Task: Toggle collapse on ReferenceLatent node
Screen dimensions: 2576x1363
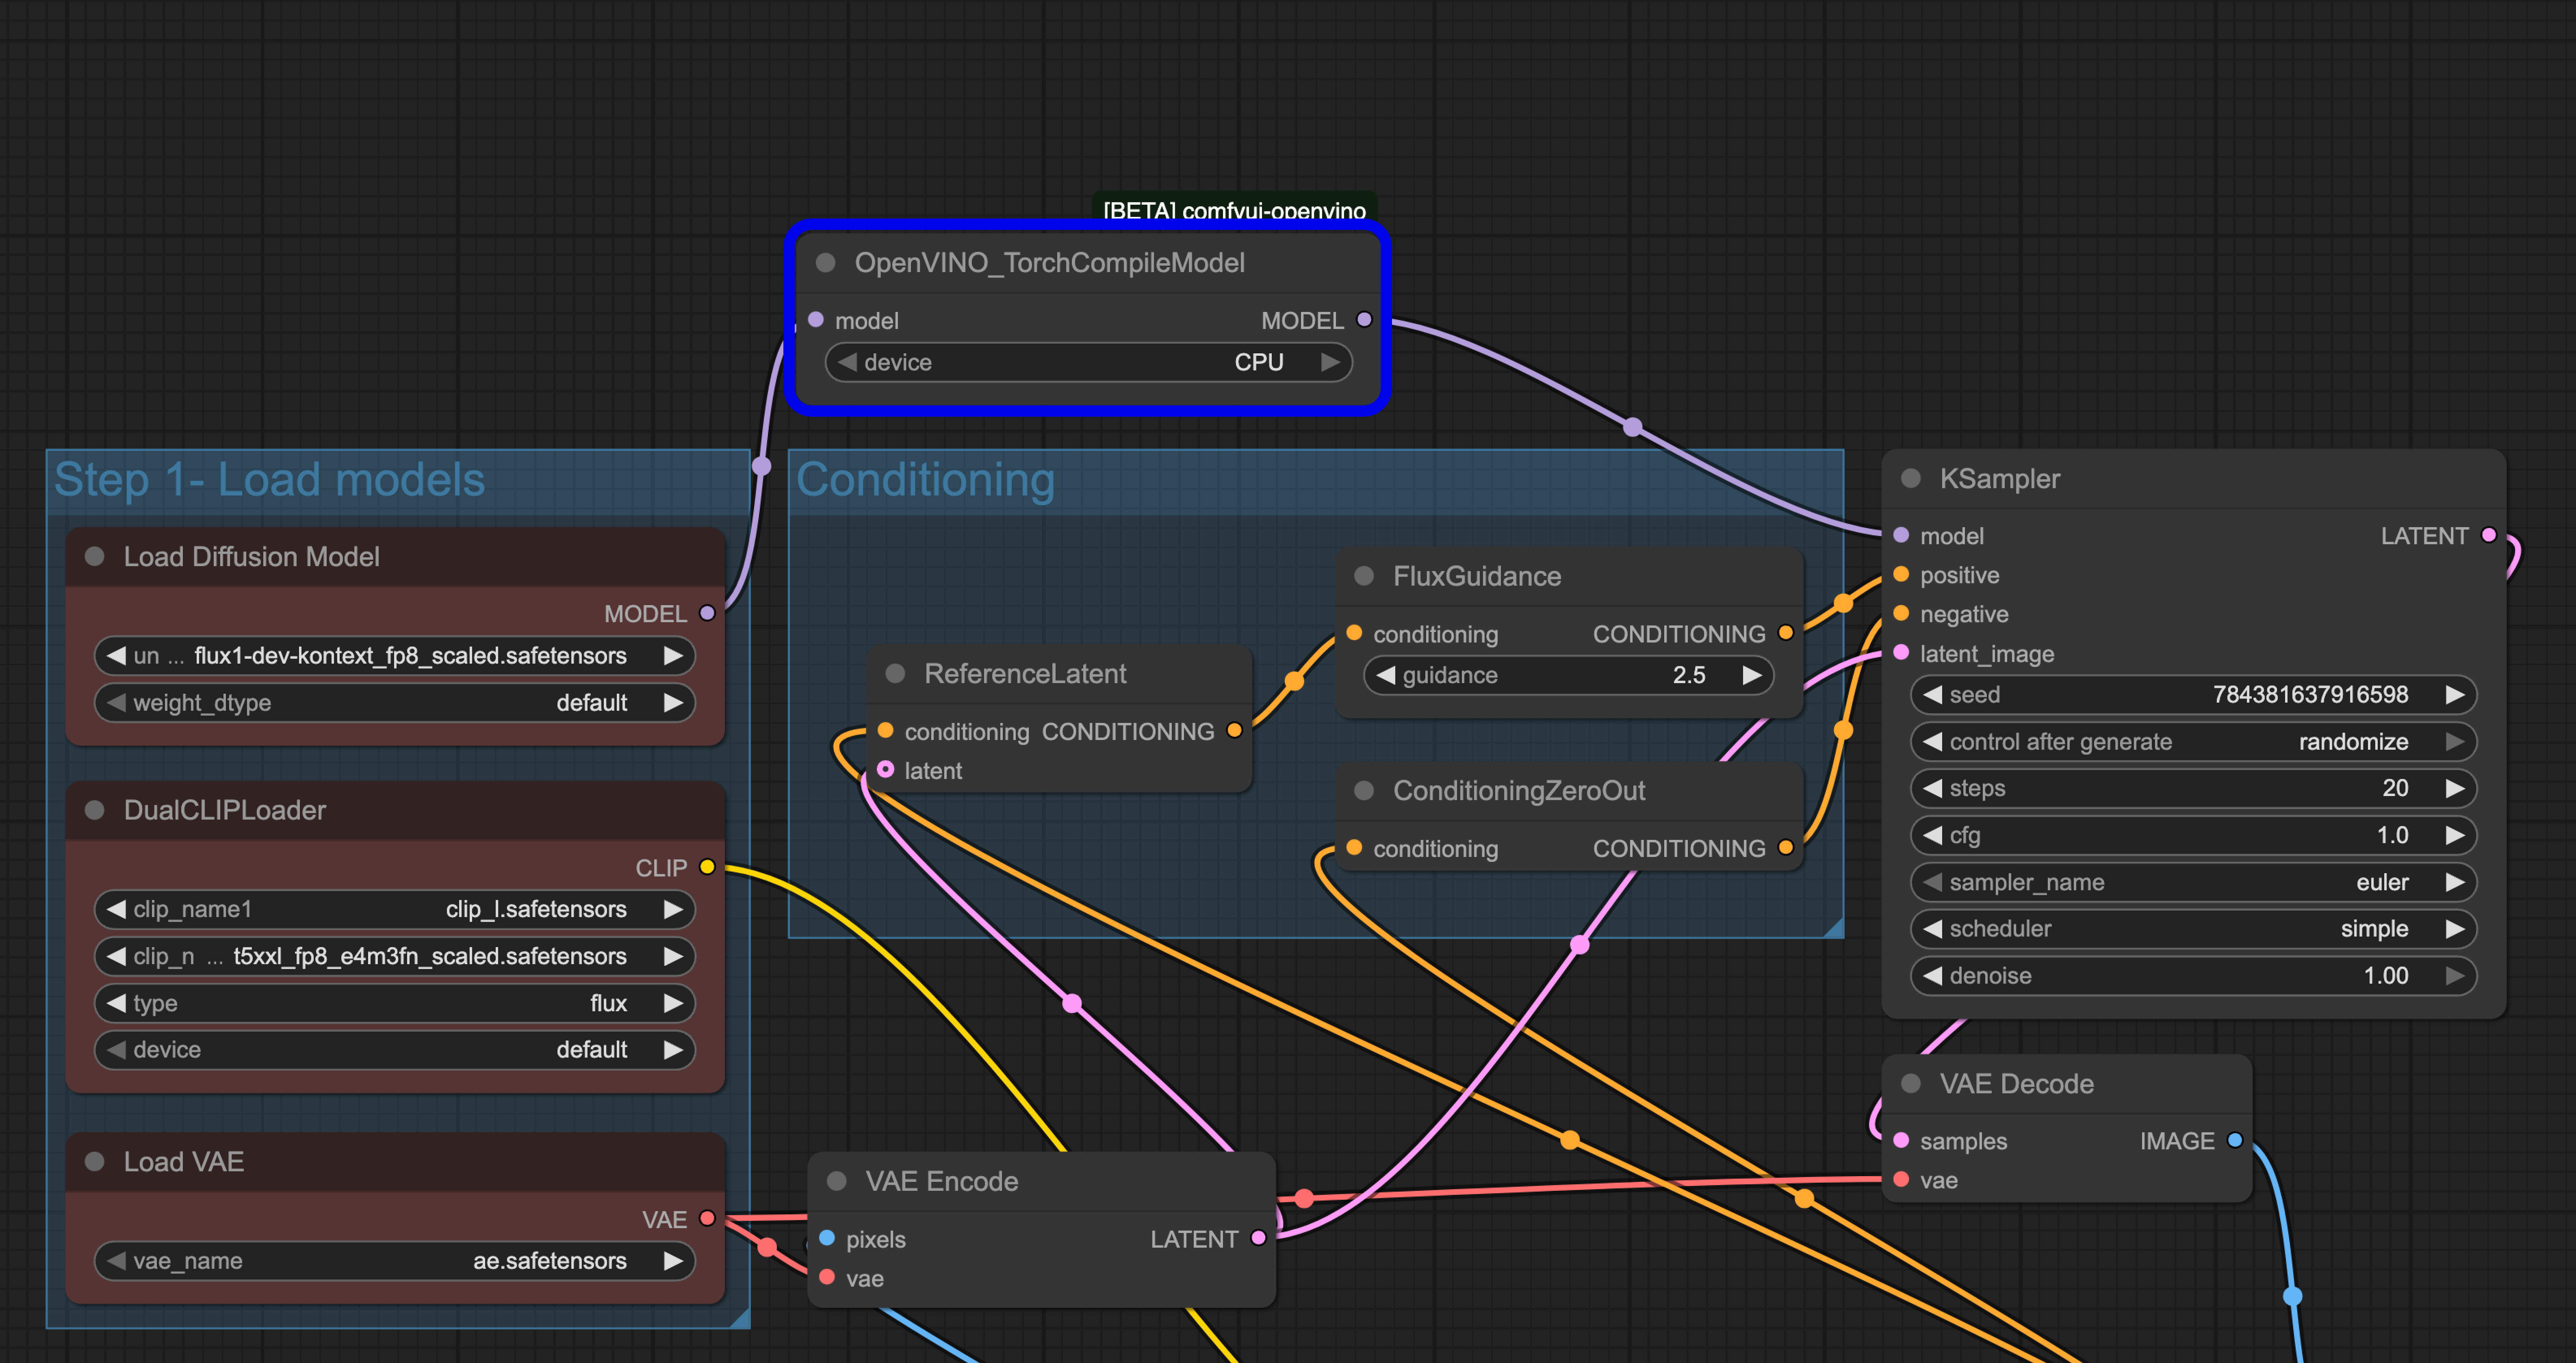Action: [895, 673]
